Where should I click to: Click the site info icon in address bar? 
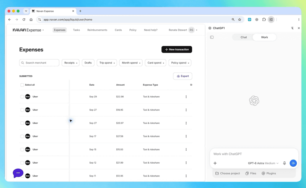click(40, 20)
